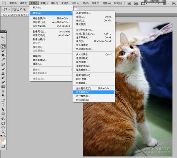Select the Hand tool
The image size is (177, 158).
pyautogui.click(x=3, y=128)
